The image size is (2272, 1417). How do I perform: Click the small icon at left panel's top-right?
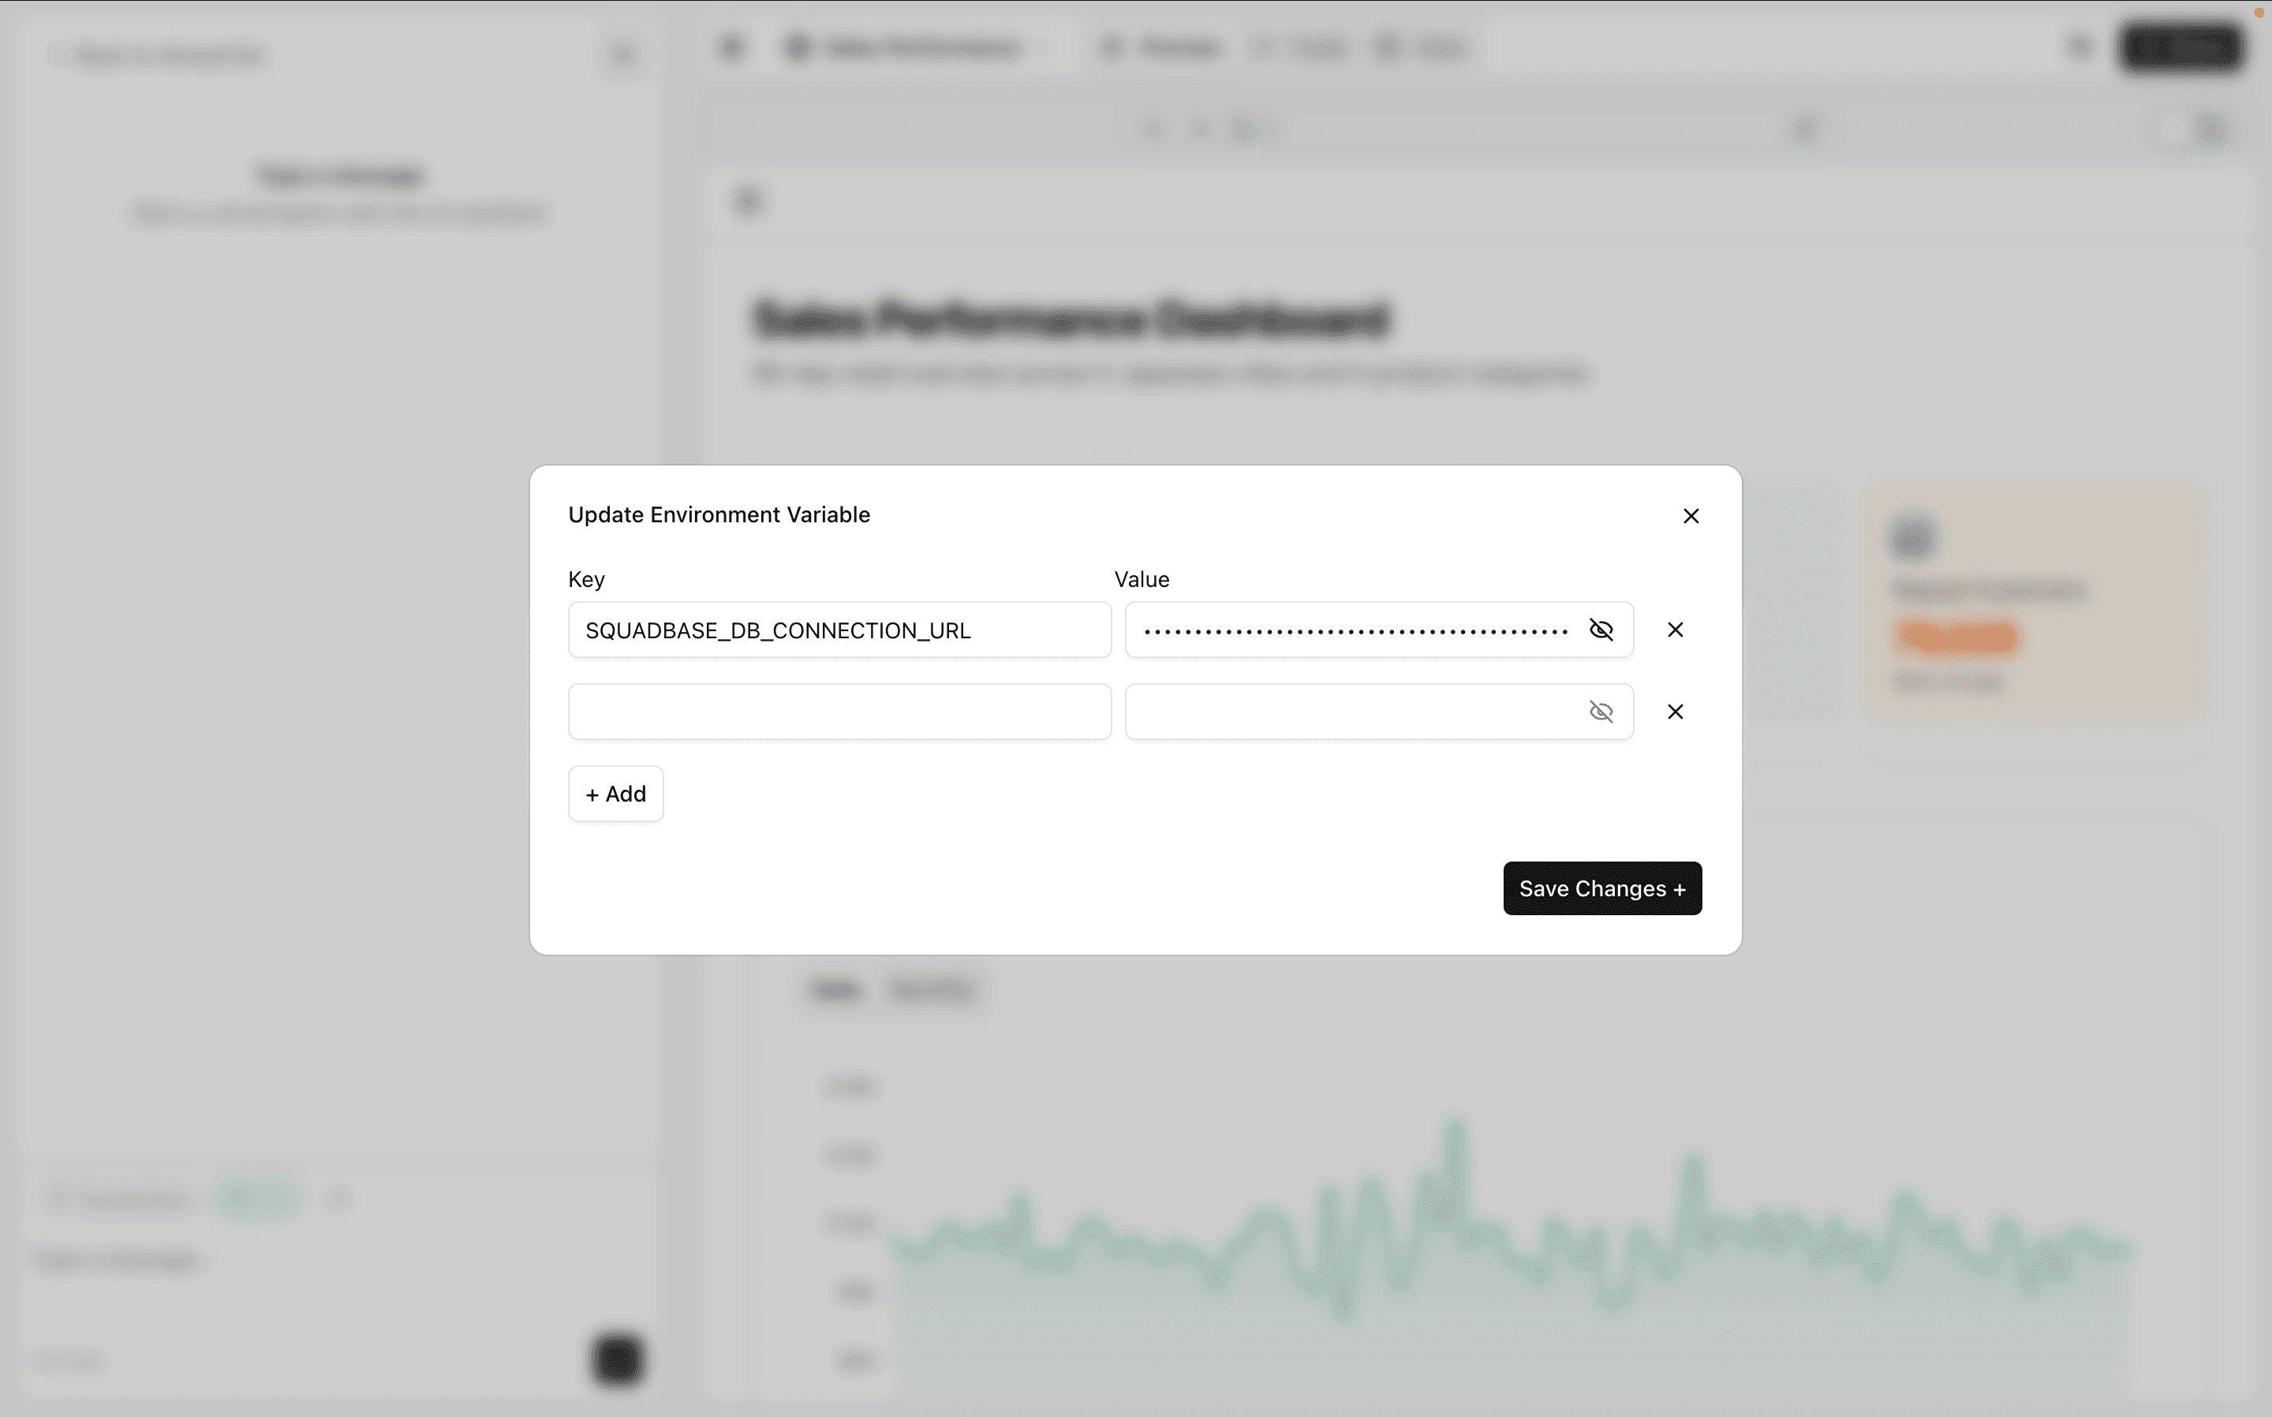tap(622, 56)
